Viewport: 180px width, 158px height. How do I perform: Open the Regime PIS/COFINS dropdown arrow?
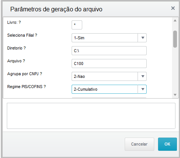(x=142, y=89)
